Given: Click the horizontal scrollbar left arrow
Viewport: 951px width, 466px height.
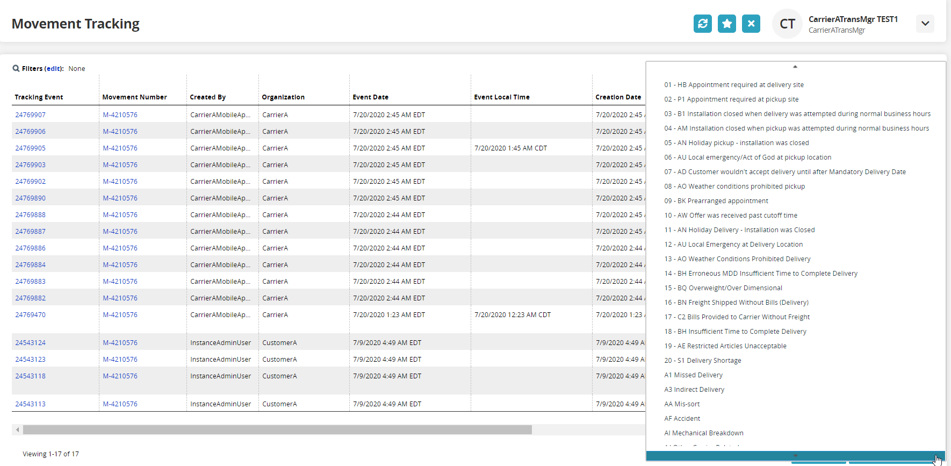Looking at the screenshot, I should (18, 430).
